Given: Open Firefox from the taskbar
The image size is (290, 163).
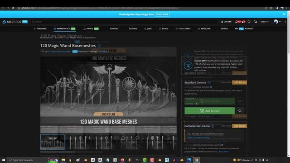Looking at the screenshot, I should tap(122, 160).
